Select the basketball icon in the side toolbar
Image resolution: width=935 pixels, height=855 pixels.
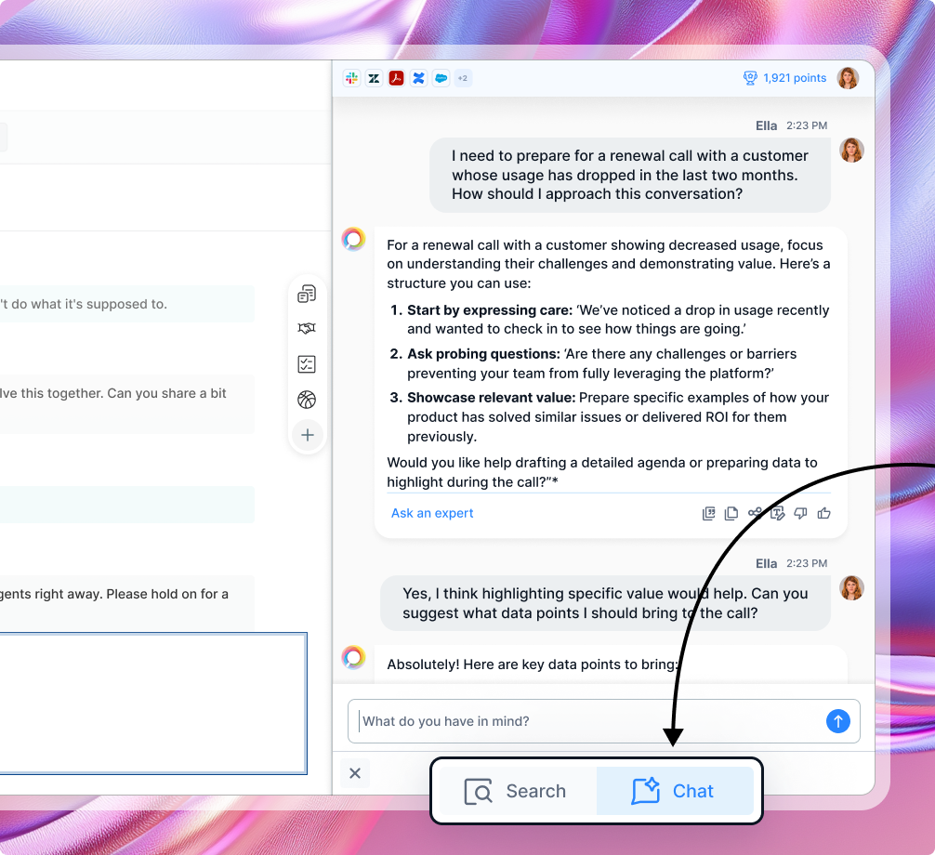(307, 400)
